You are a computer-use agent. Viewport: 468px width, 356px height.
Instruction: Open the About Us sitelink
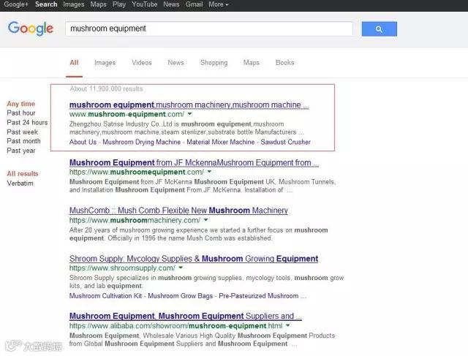(83, 142)
